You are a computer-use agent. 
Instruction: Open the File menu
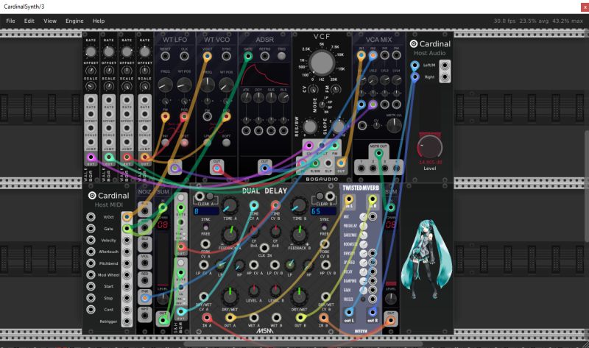point(10,21)
